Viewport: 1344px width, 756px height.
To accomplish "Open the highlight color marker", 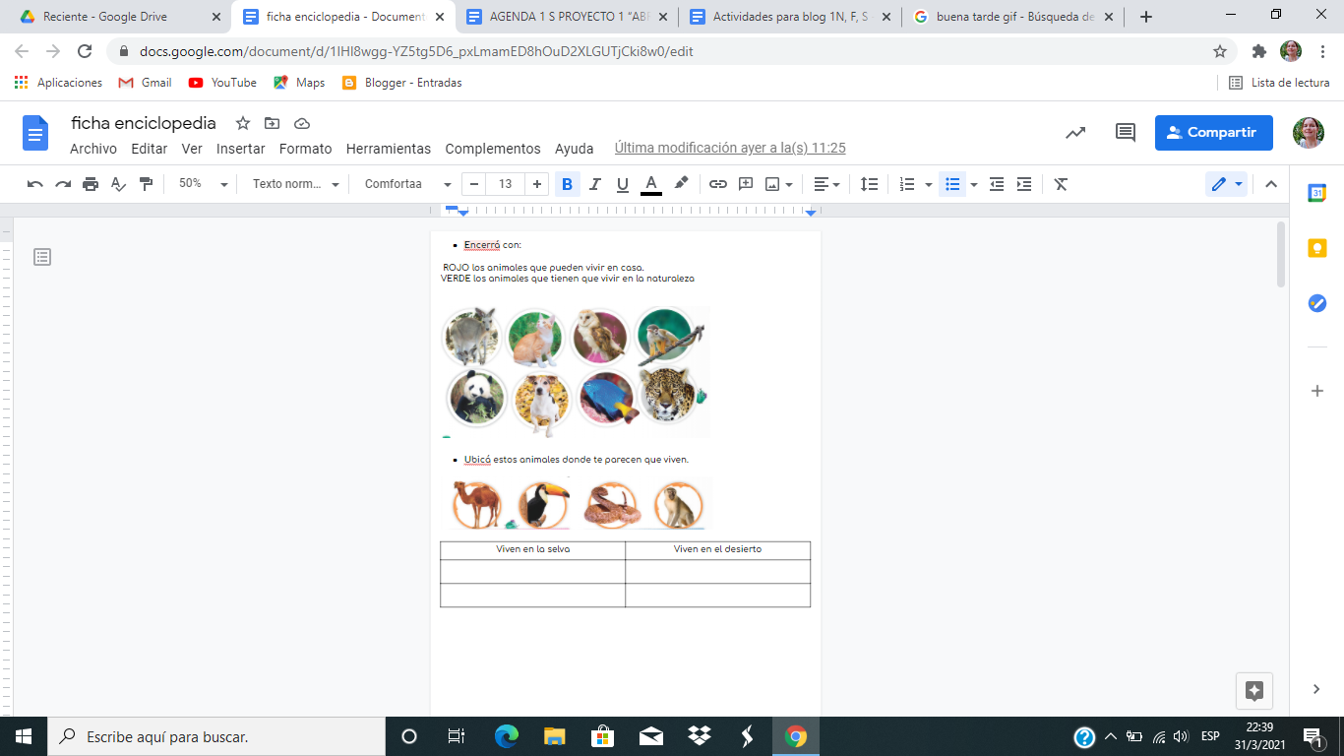I will (681, 184).
